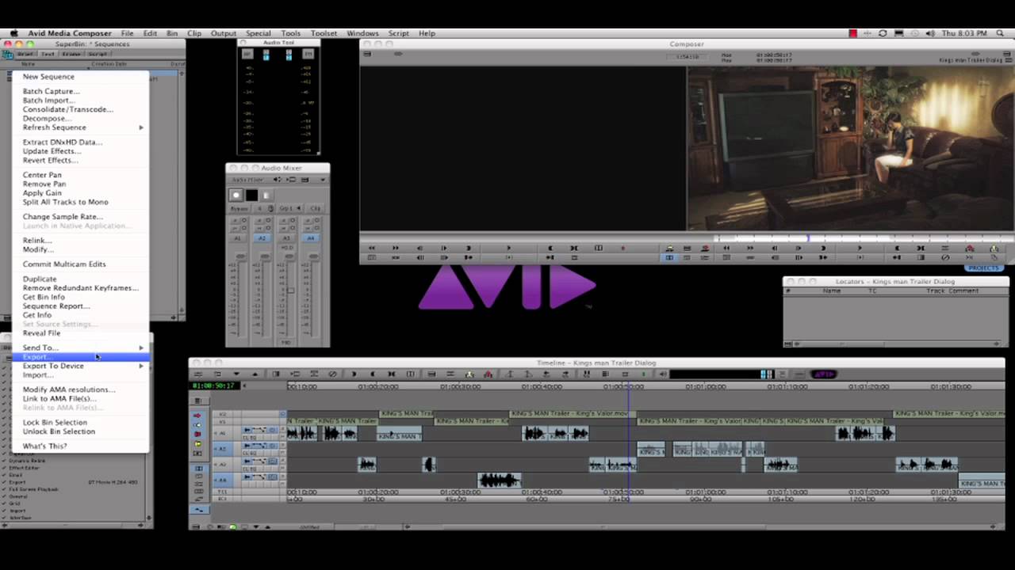The image size is (1015, 570).
Task: Click the Frame tab in SuperBin
Action: pos(71,54)
